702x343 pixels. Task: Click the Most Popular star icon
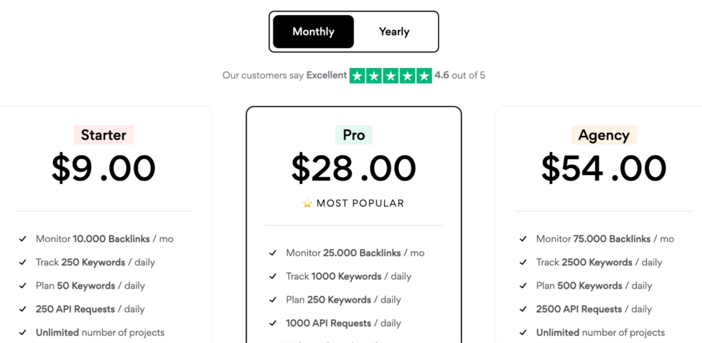(308, 203)
